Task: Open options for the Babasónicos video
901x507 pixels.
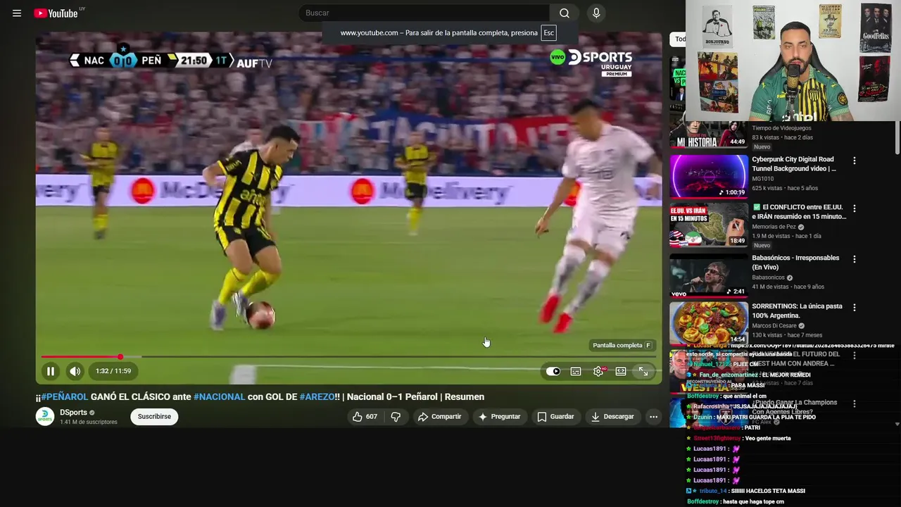Action: 855,259
